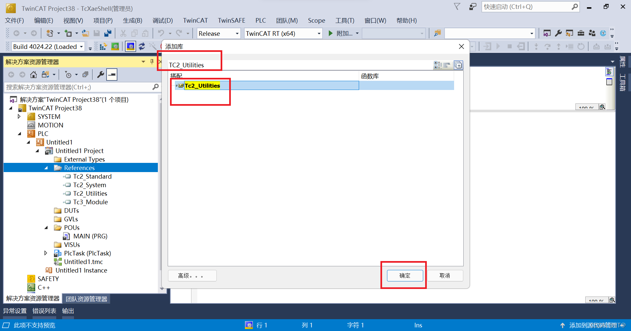Screen dimensions: 631x331
Task: Toggle the flat list view in Add Library dialog
Action: [447, 65]
